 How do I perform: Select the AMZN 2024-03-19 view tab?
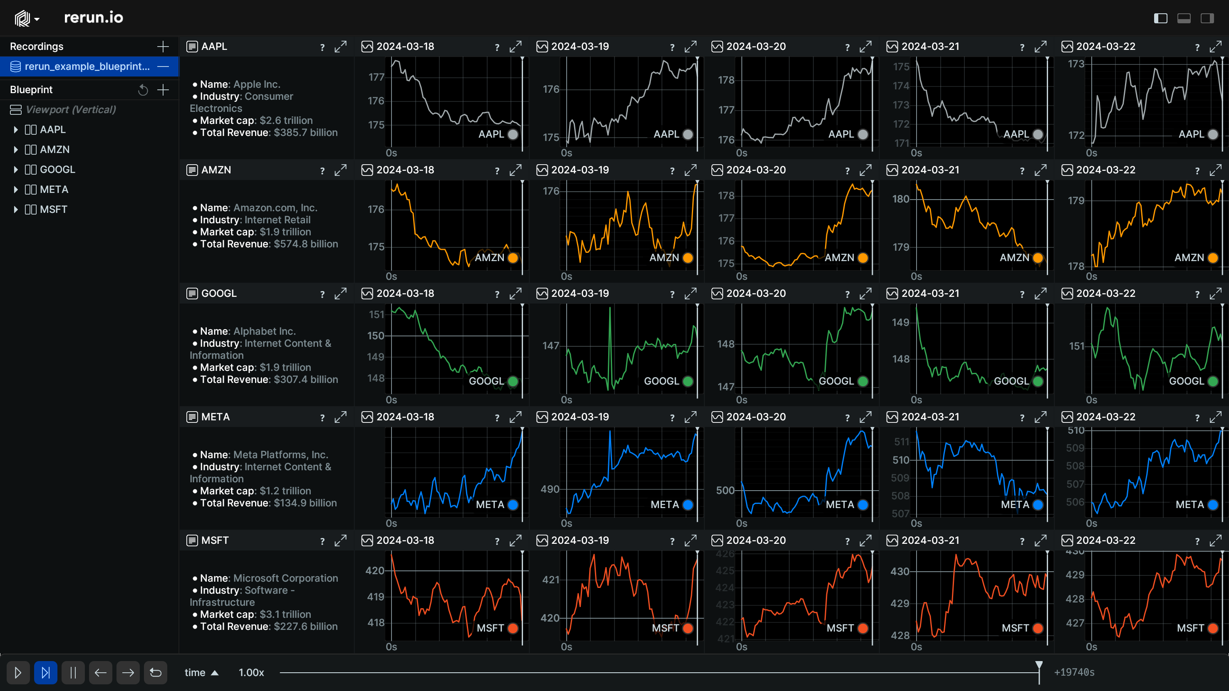[573, 170]
